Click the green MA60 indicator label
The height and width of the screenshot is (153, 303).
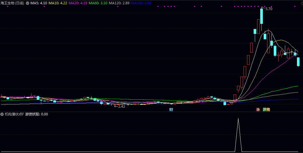pyautogui.click(x=98, y=3)
